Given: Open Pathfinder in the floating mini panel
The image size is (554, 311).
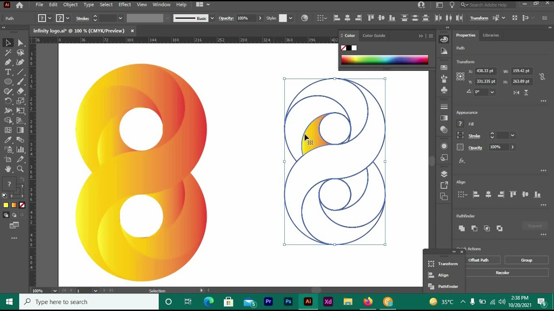Looking at the screenshot, I should (x=443, y=286).
